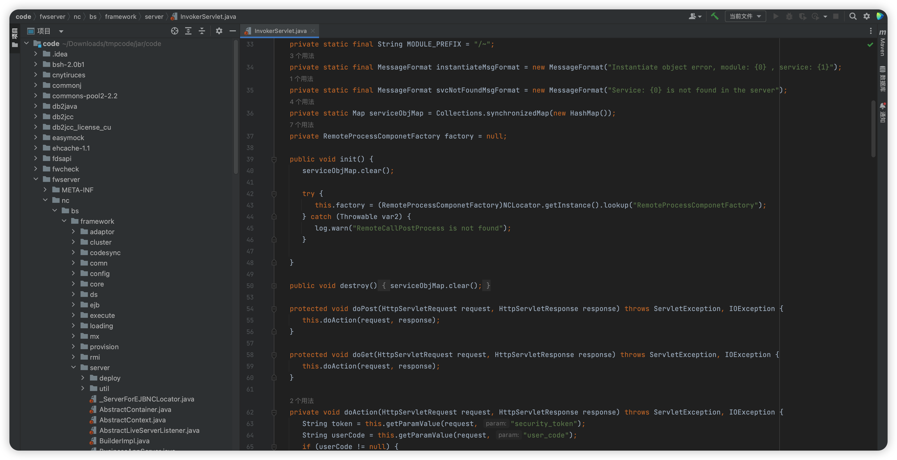Image resolution: width=897 pixels, height=460 pixels.
Task: Click the 2 个用法 hint above doAction
Action: tap(302, 401)
